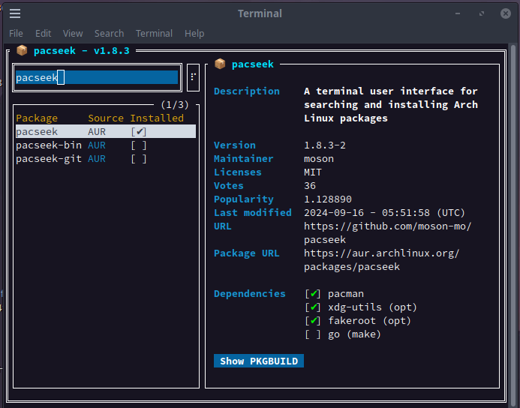Open the Terminal menu
Screen dimensions: 520x408
coord(155,34)
